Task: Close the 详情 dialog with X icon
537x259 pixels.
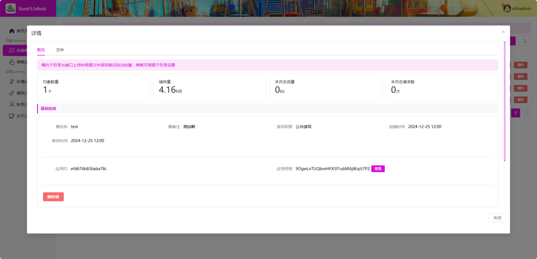Action: (x=503, y=32)
